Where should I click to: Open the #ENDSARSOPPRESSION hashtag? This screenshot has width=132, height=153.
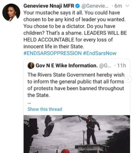point(53,53)
